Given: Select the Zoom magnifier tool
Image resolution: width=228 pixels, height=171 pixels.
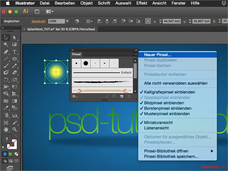Looking at the screenshot, I should (x=14, y=129).
